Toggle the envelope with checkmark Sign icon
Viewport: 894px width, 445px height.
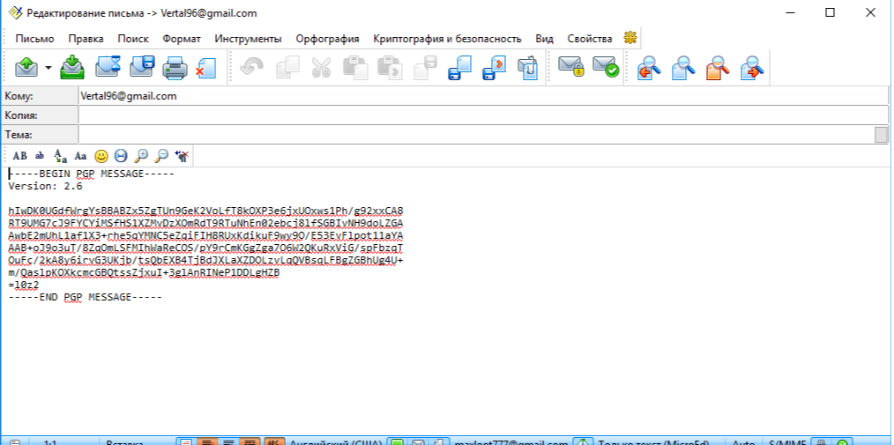click(606, 66)
